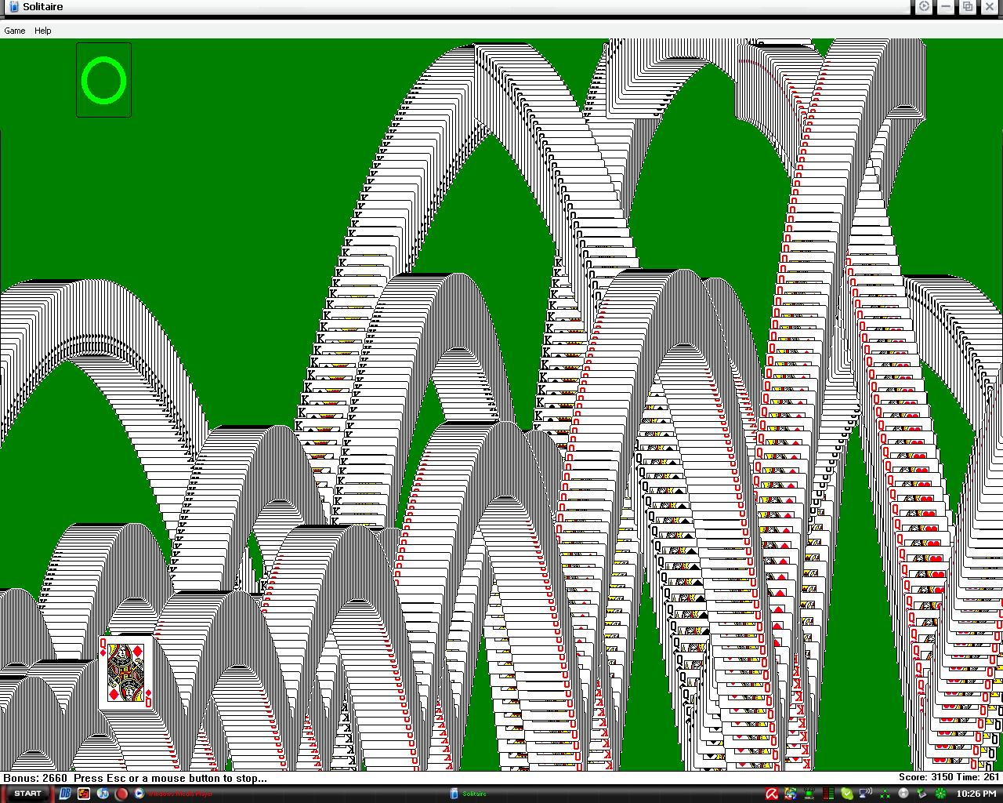
Task: Close the Solitaire window
Action: coord(990,6)
